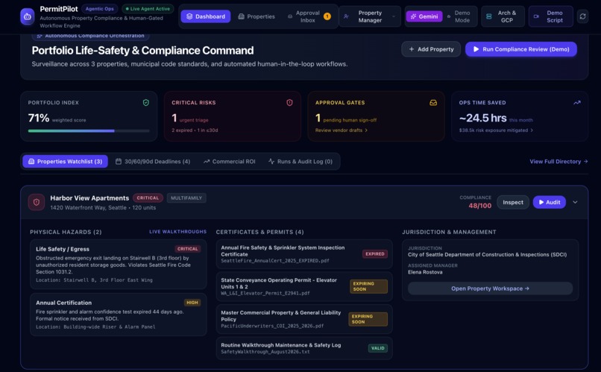This screenshot has height=372, width=601.
Task: Switch to 30/60/90d Deadlines (4) tab
Action: click(x=153, y=162)
